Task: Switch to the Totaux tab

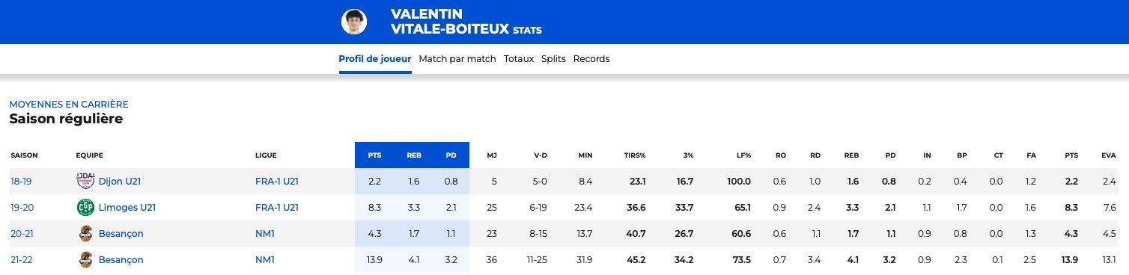Action: point(519,58)
